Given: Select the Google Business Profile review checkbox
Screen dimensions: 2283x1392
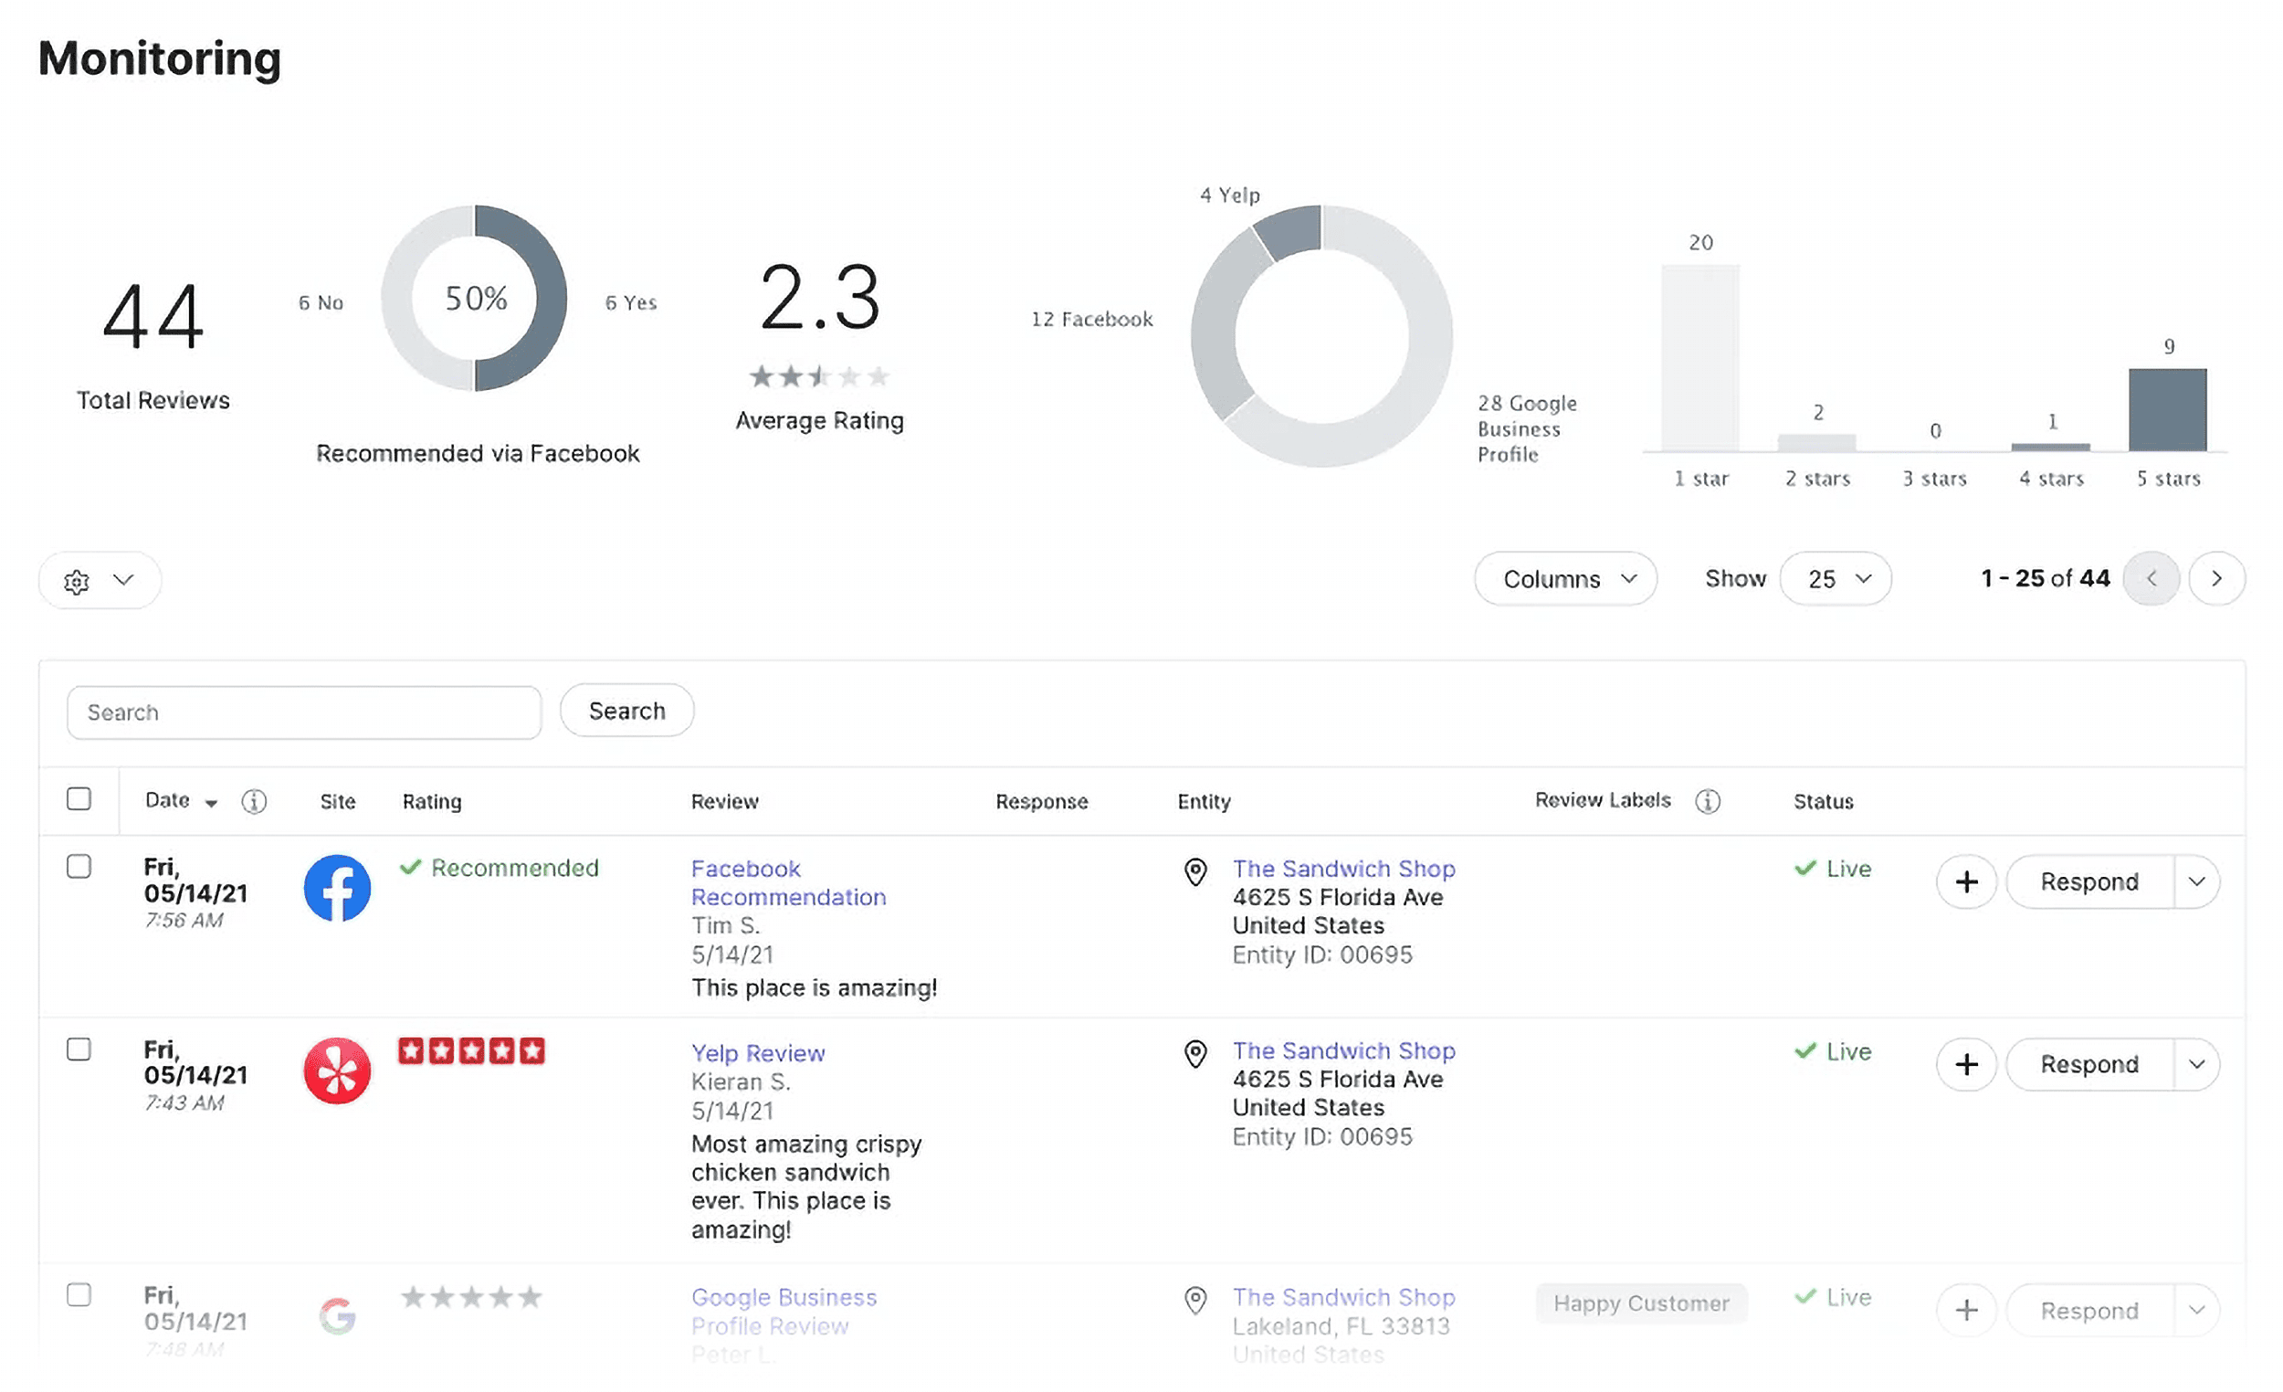Looking at the screenshot, I should pyautogui.click(x=79, y=1294).
